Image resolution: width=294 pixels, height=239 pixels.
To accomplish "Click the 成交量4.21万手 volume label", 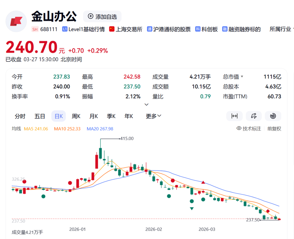I will [27, 232].
